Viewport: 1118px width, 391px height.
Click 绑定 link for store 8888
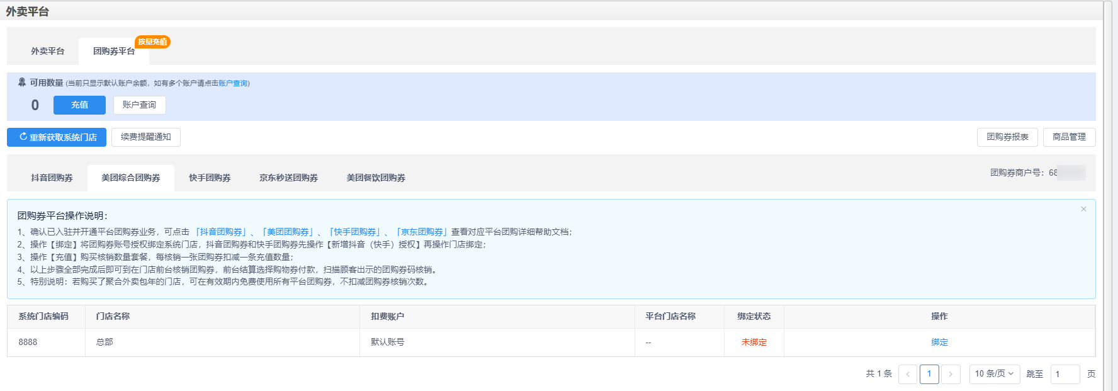pos(939,343)
